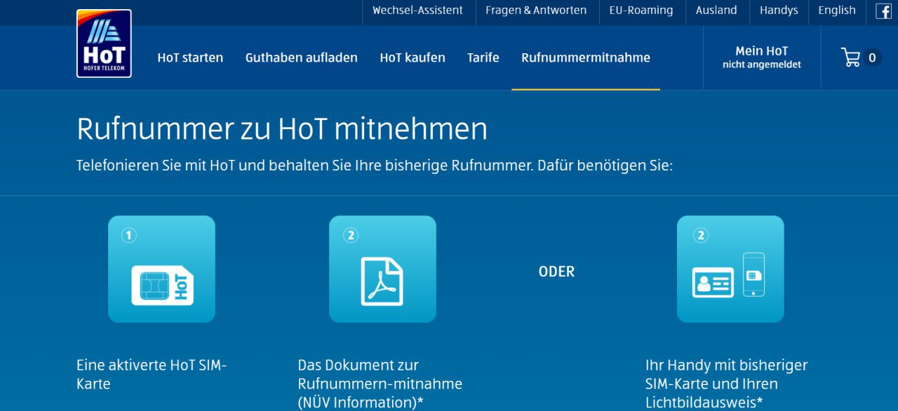Open the Facebook page icon
Viewport: 898px width, 411px height.
click(x=883, y=11)
